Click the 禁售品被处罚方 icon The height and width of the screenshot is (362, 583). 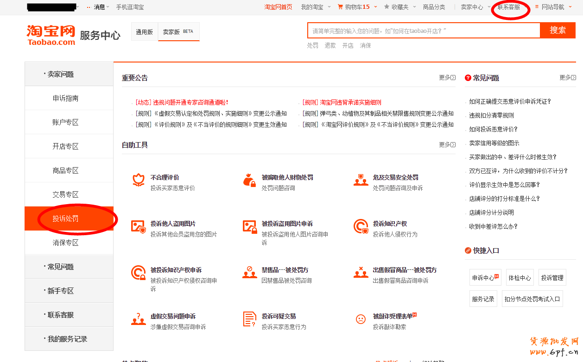(x=249, y=273)
